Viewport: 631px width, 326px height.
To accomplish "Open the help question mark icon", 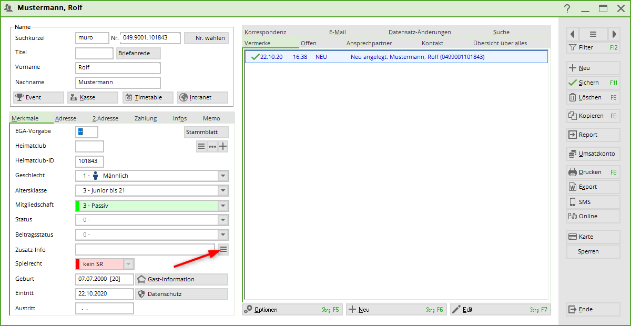I will click(567, 8).
